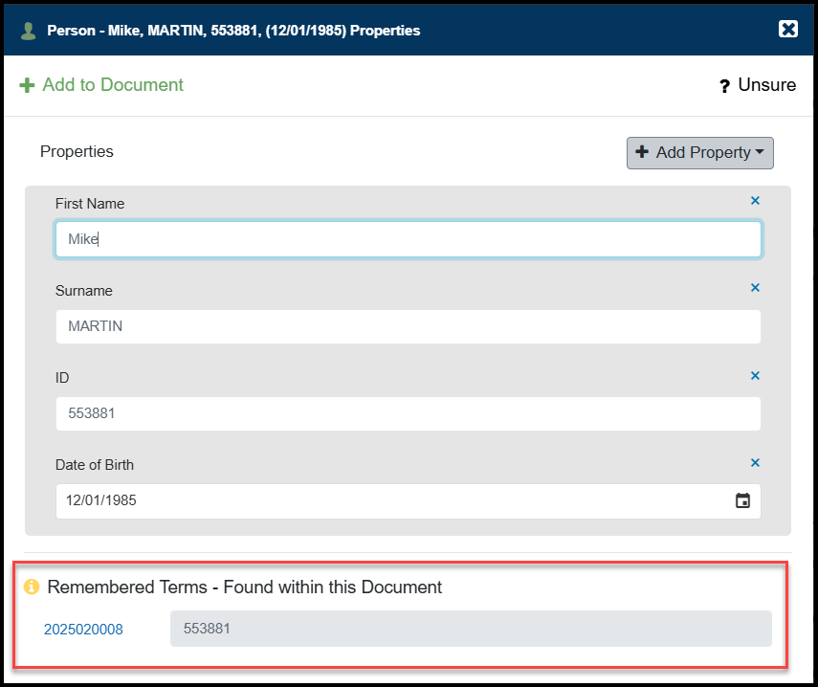
Task: Click the ID field containing 553881
Action: [409, 413]
